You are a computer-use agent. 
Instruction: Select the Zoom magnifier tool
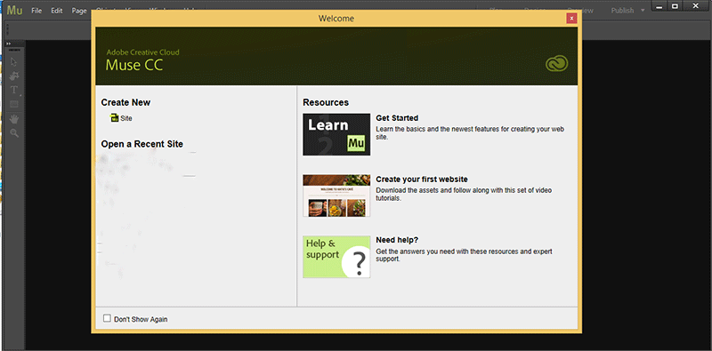(14, 133)
